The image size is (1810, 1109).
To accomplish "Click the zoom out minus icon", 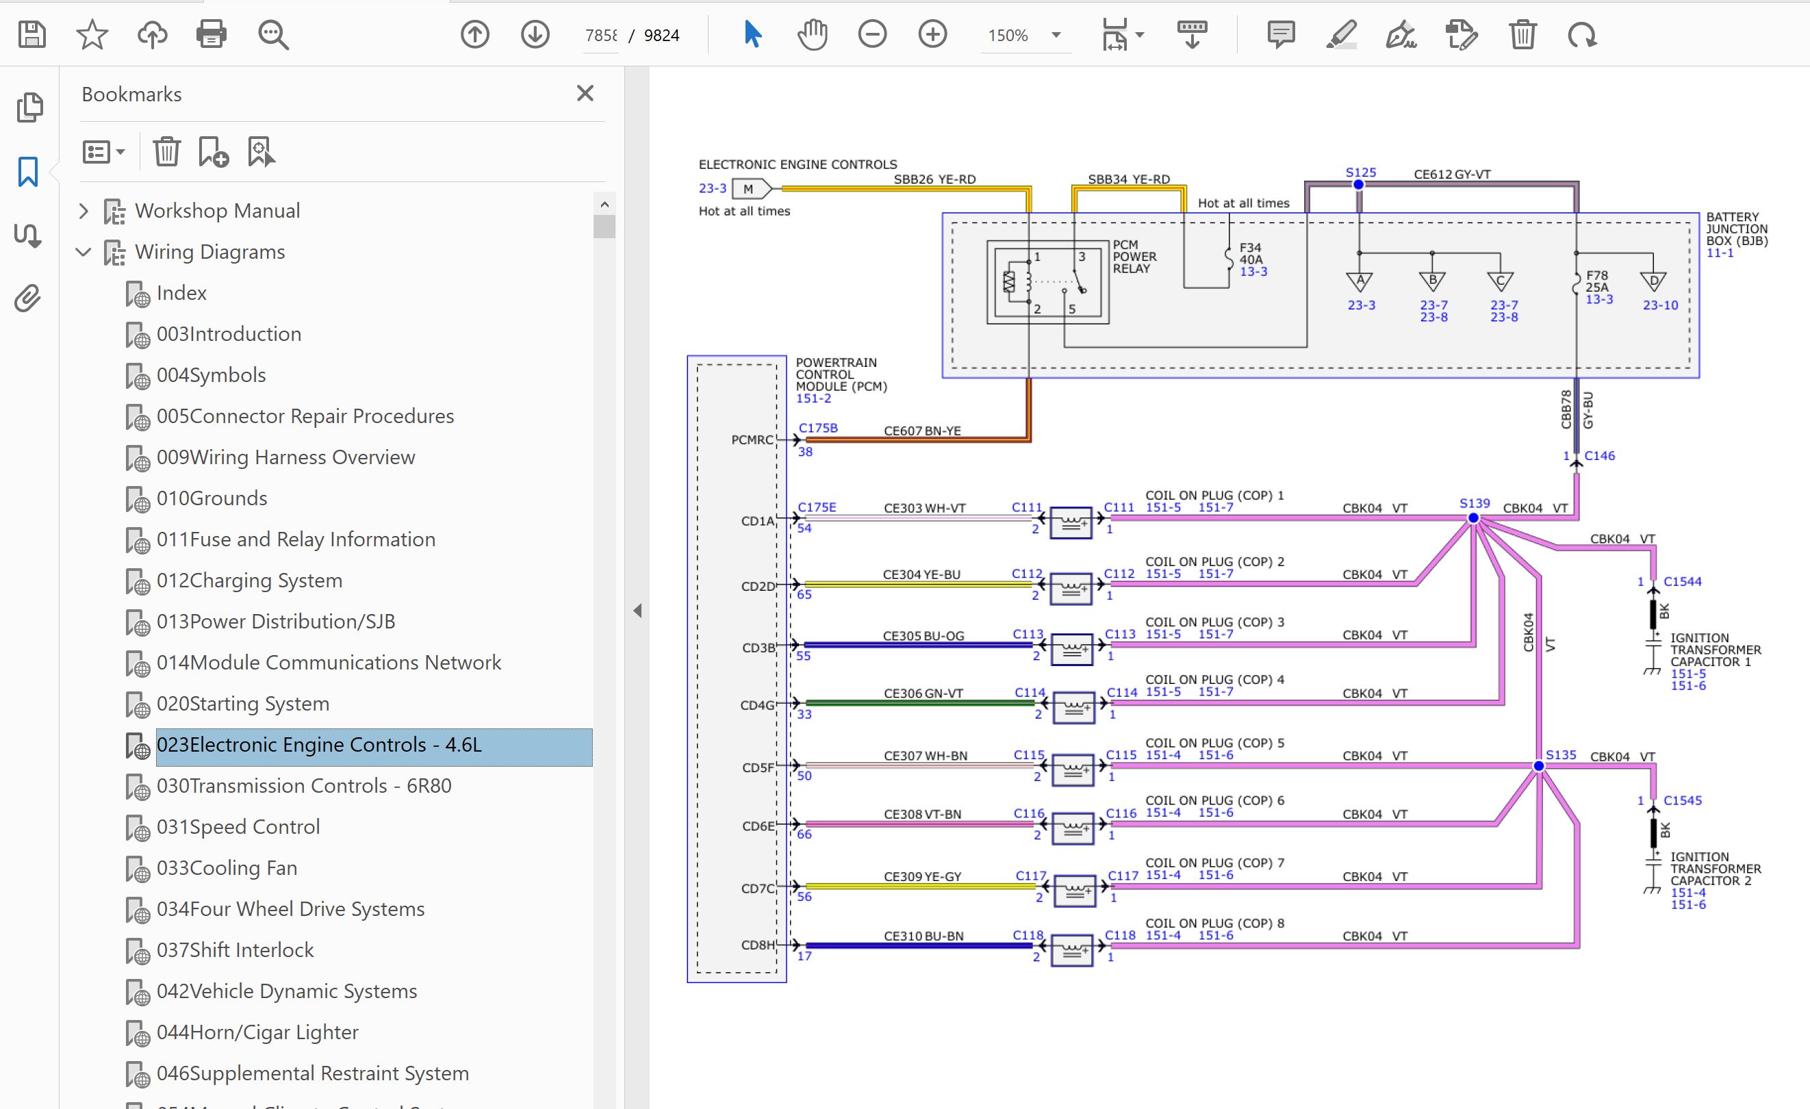I will click(x=872, y=34).
